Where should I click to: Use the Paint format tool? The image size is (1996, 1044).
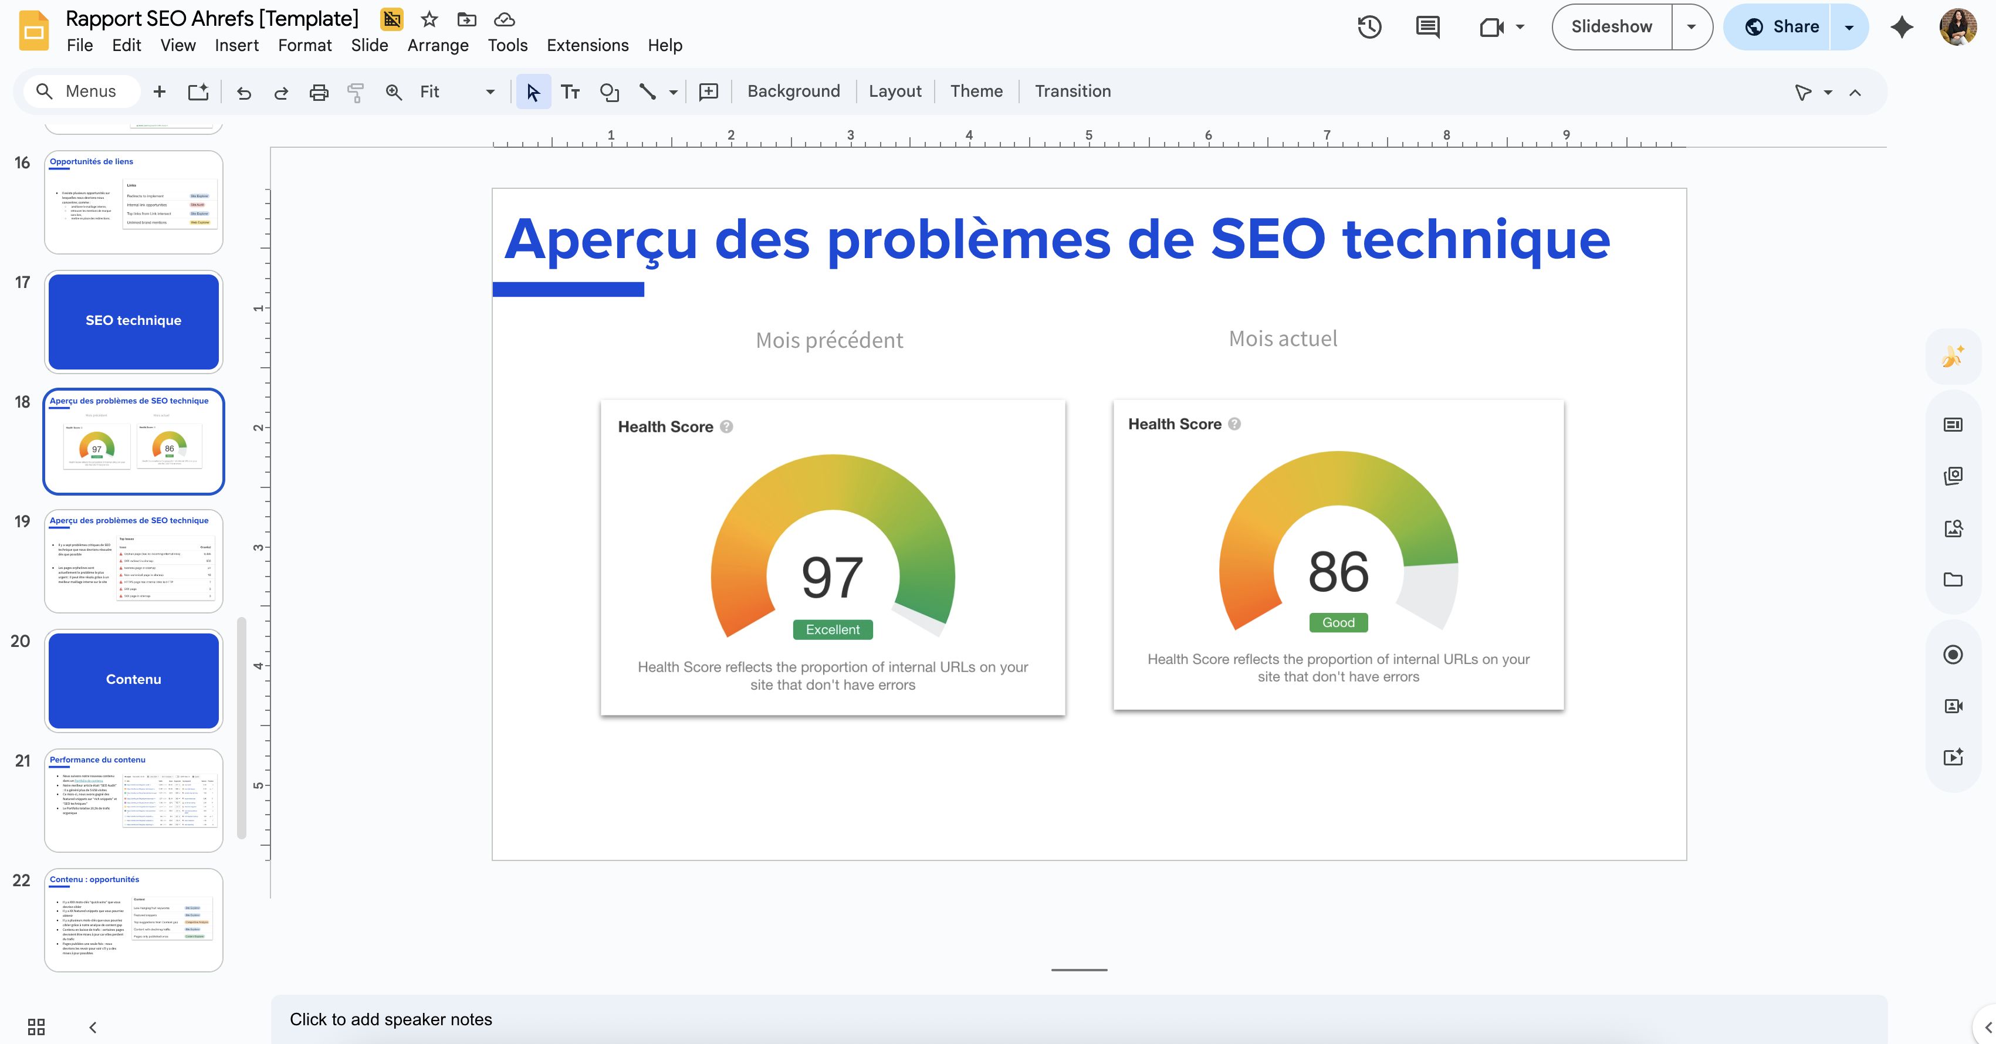coord(355,91)
